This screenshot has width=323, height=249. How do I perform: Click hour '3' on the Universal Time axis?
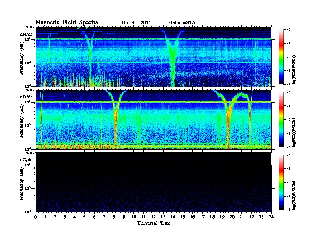point(65,217)
